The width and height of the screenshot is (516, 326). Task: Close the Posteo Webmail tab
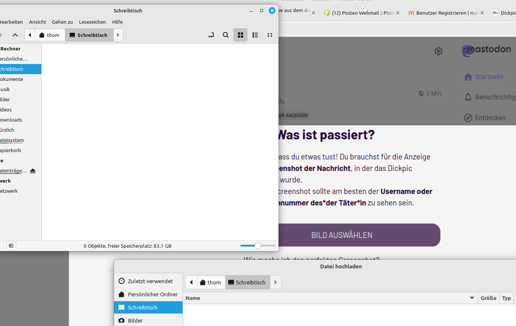(398, 13)
